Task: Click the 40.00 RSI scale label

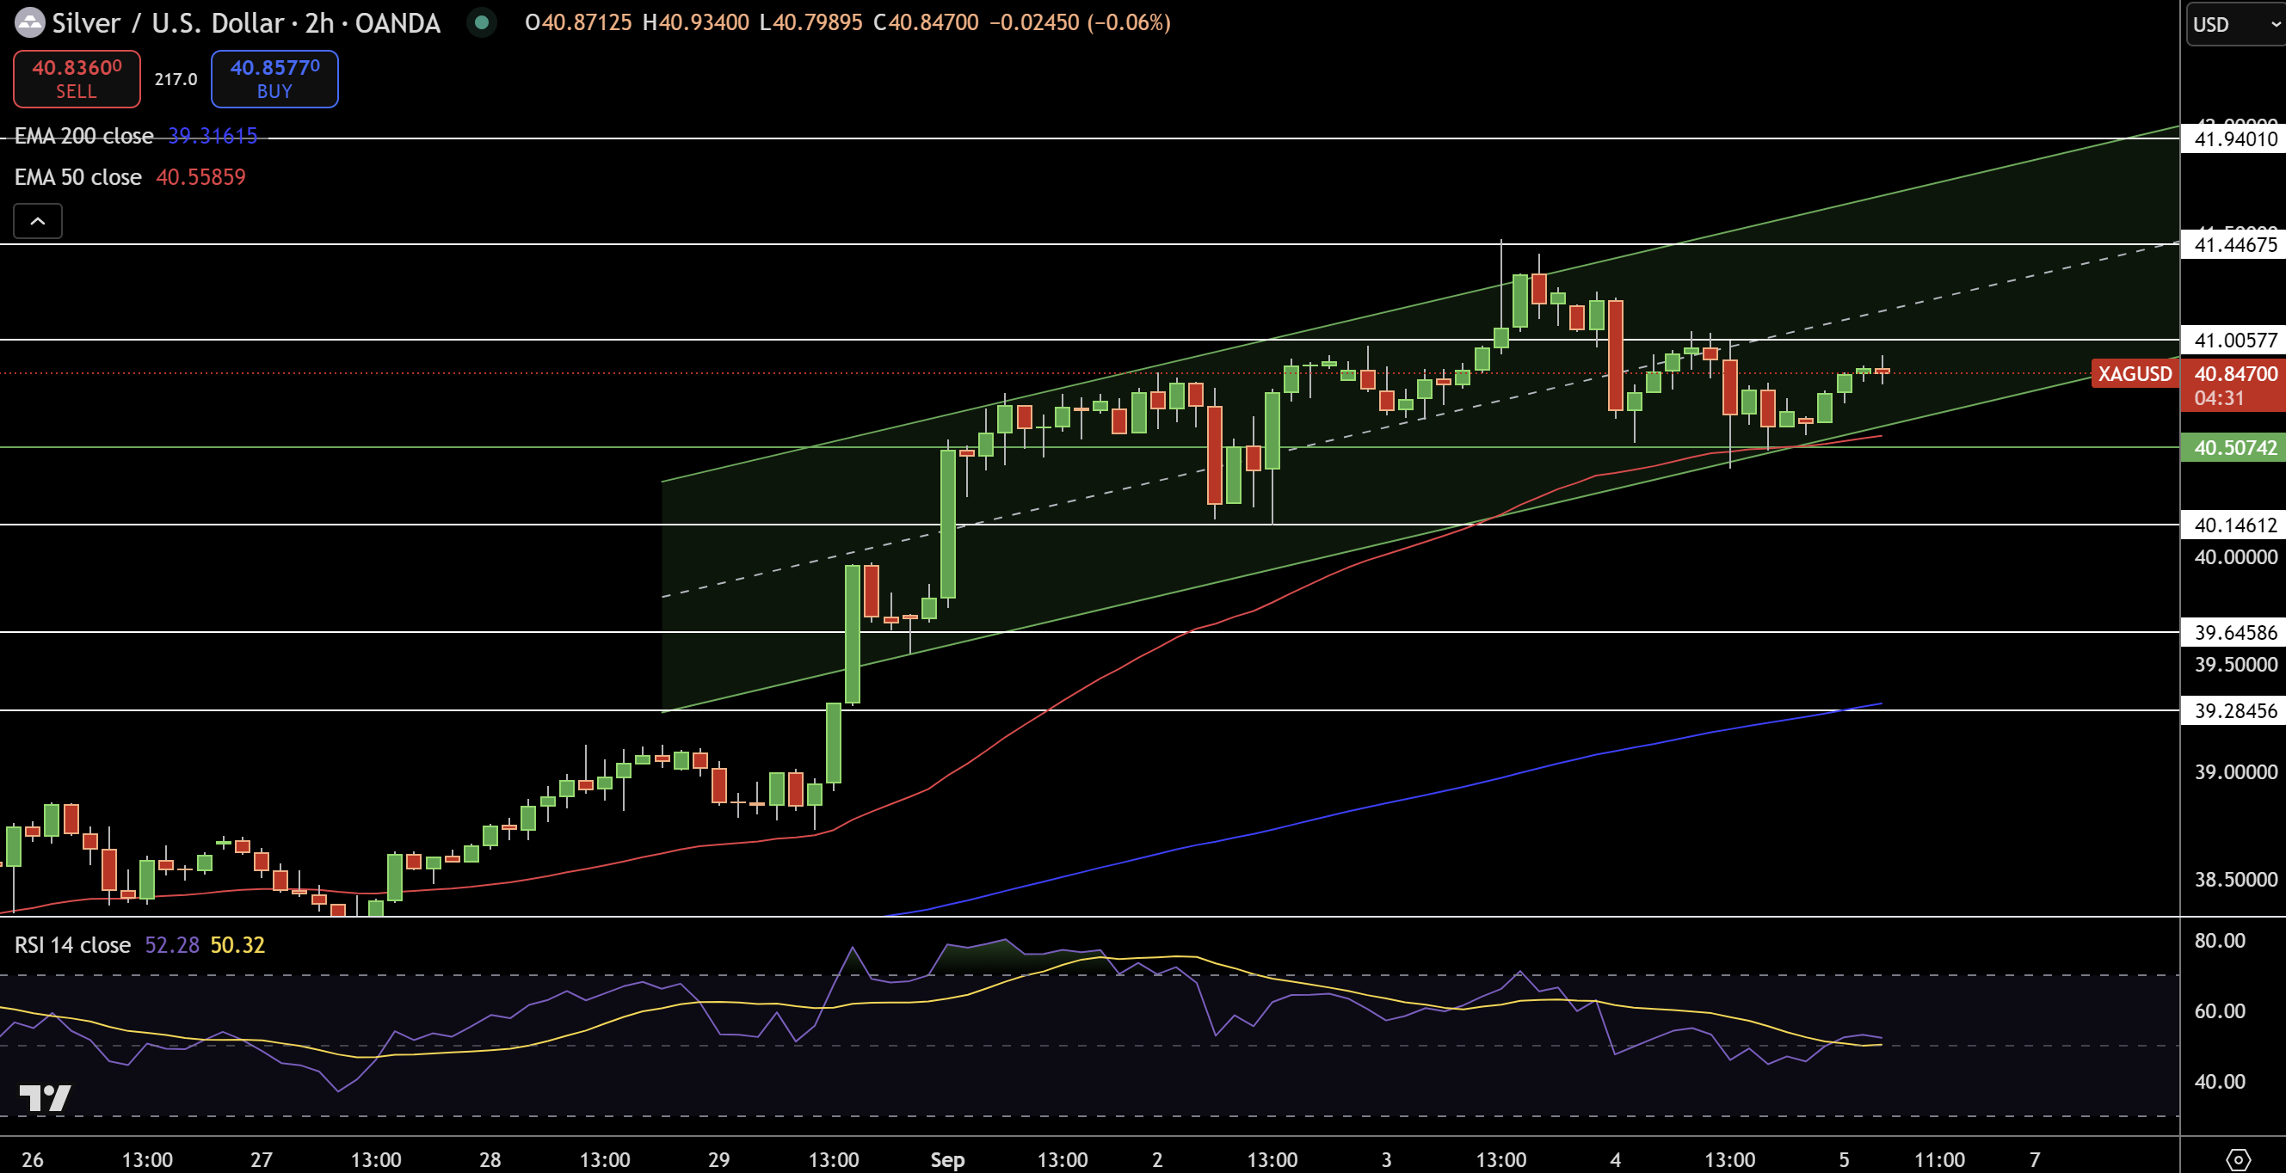Action: point(2220,1082)
